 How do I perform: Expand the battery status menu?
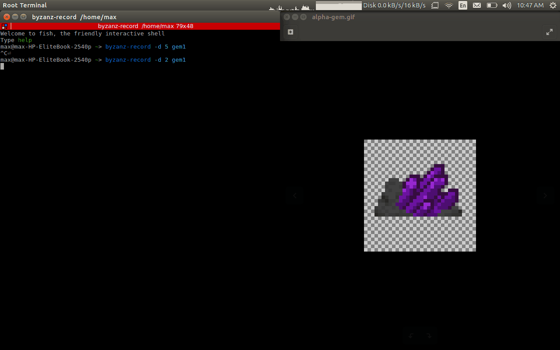[492, 5]
